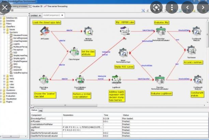Select the ArffLoader node icon

point(45,31)
